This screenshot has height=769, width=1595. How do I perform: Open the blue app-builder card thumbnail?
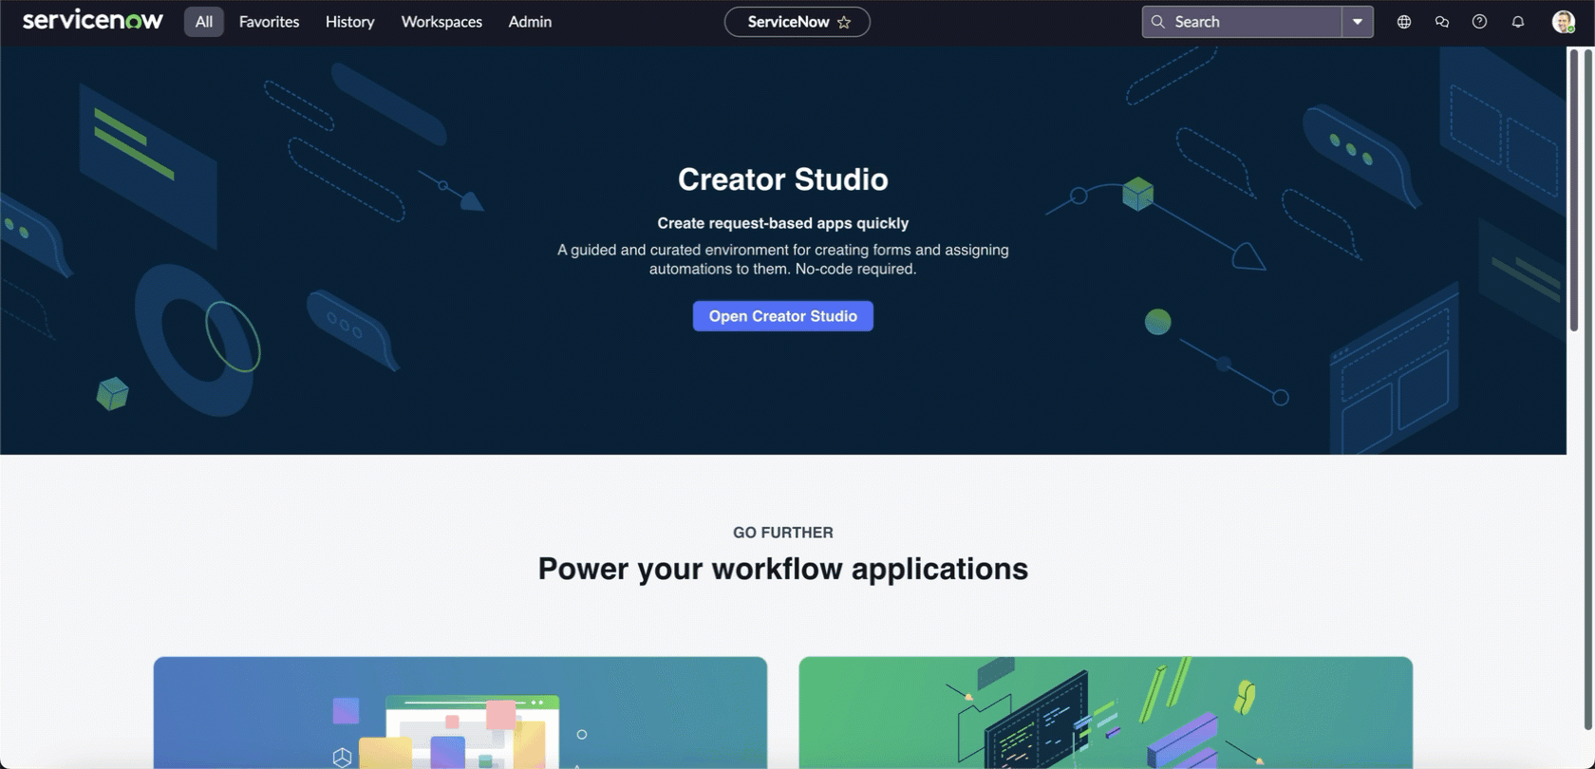[460, 713]
